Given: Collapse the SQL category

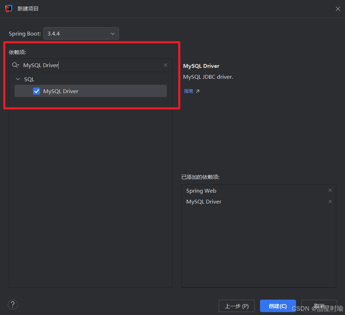Looking at the screenshot, I should click(x=18, y=79).
